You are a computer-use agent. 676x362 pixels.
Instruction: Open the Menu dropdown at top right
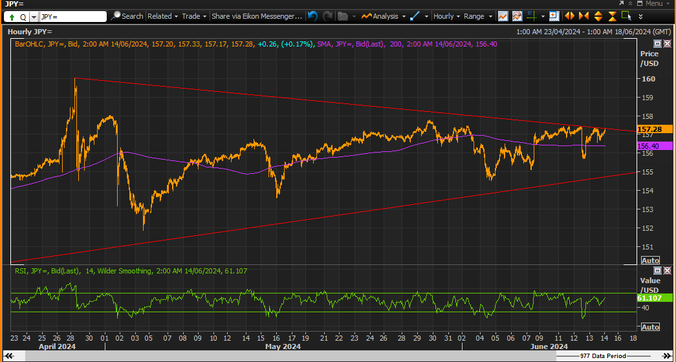(x=656, y=3)
